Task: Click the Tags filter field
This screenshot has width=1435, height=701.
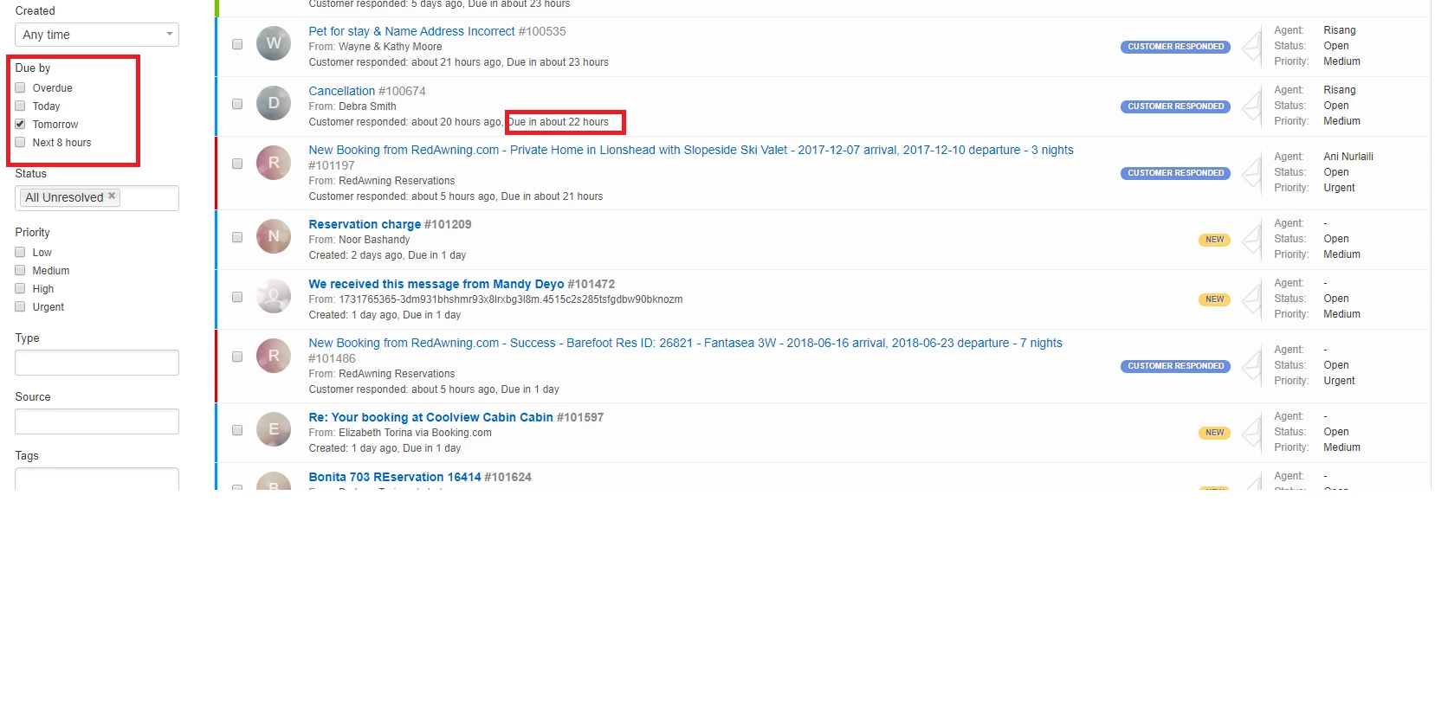Action: click(x=97, y=479)
